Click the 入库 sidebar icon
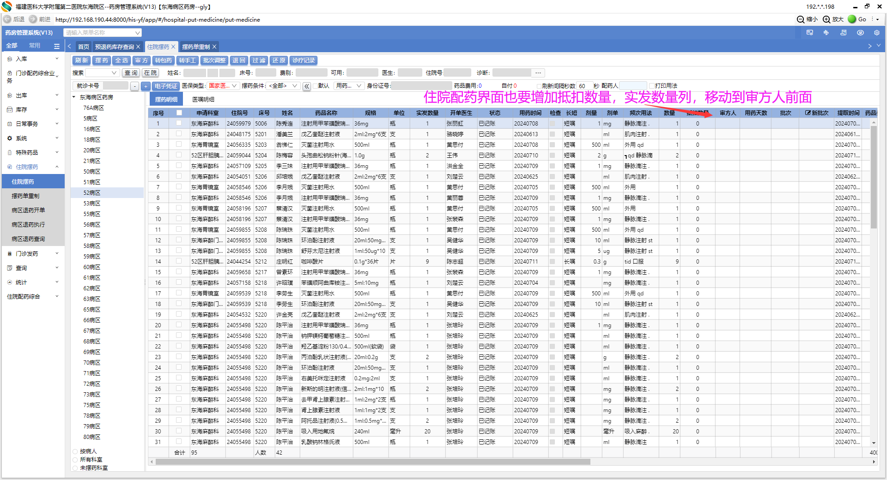The height and width of the screenshot is (480, 887). pos(10,59)
